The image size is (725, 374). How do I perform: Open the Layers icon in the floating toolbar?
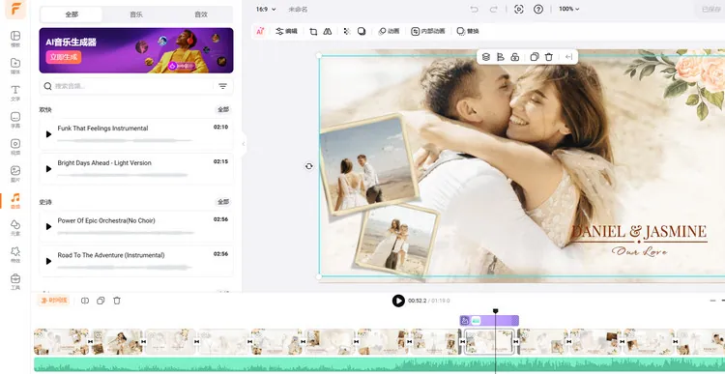[x=485, y=57]
